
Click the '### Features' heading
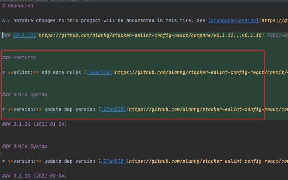pos(19,58)
